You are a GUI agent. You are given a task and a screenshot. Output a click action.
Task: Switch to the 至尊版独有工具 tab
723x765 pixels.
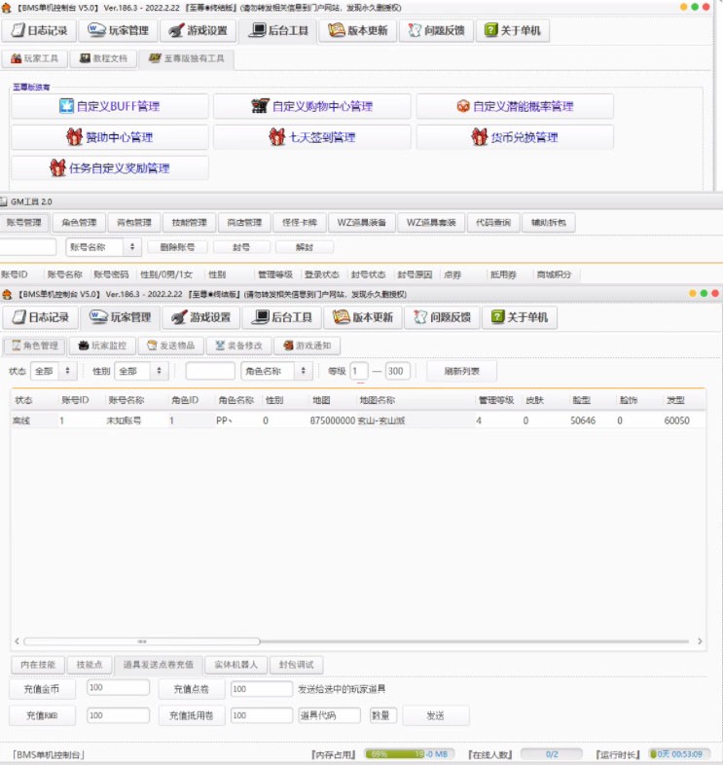(x=187, y=58)
